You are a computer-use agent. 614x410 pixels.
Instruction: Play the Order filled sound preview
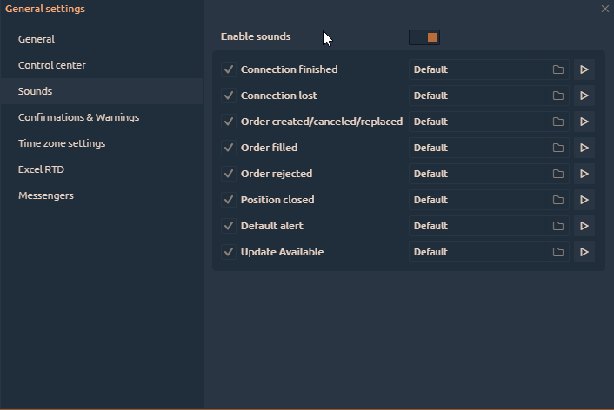click(584, 148)
